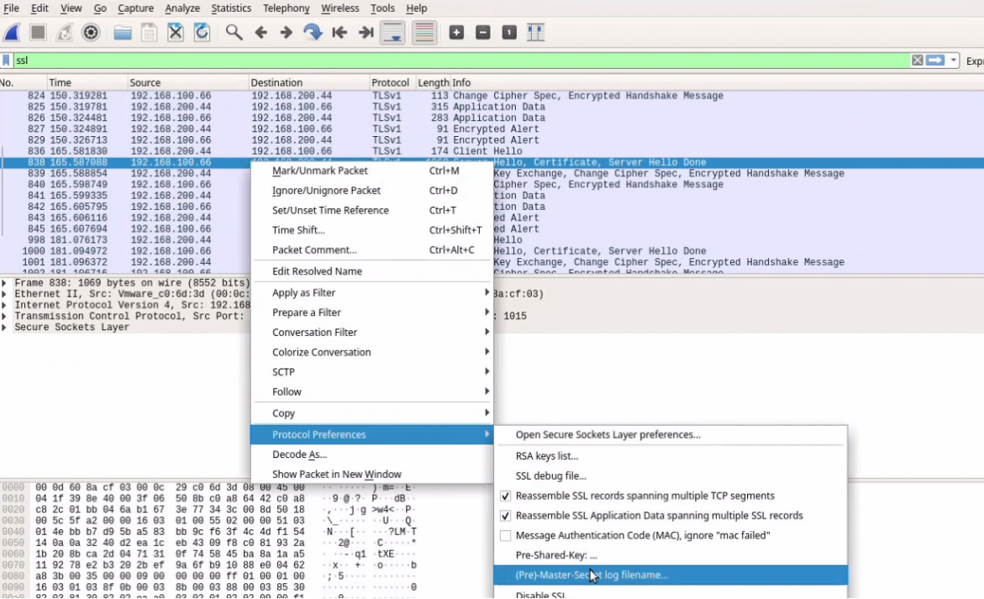
Task: Find a packet magnifier icon
Action: [234, 33]
